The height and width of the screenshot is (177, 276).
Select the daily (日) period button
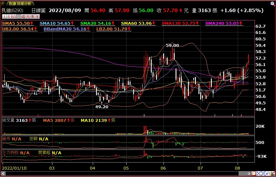pyautogui.click(x=18, y=17)
